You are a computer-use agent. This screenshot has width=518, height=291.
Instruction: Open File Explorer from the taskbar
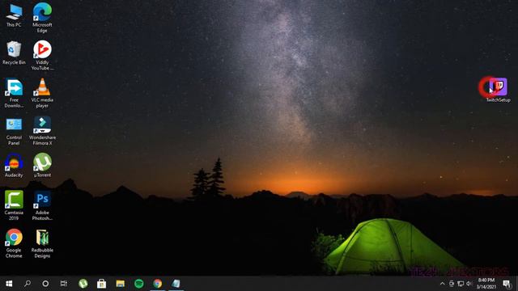point(121,284)
